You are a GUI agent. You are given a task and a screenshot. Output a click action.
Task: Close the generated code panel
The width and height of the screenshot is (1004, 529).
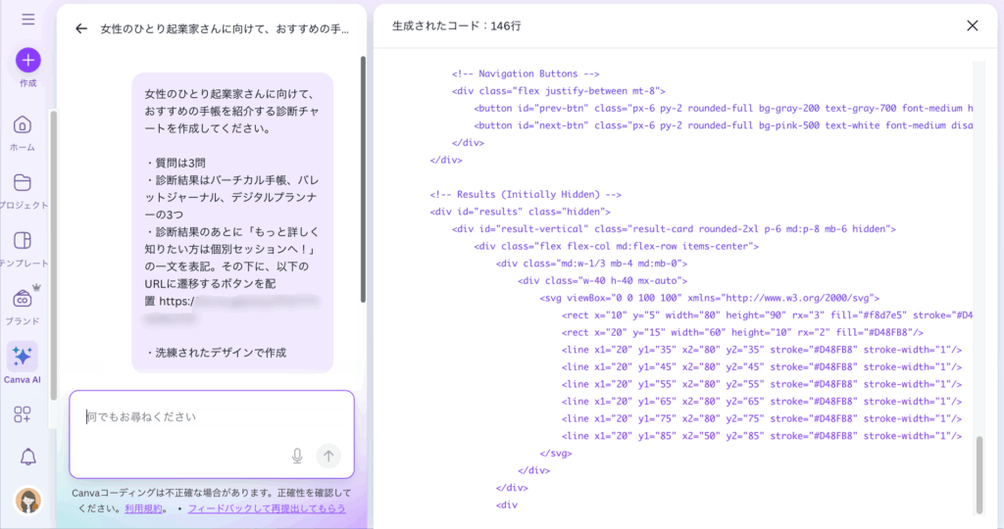[x=972, y=25]
